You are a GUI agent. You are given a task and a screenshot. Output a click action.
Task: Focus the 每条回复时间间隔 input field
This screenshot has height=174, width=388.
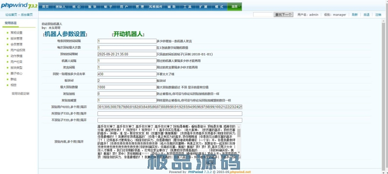pyautogui.click(x=127, y=41)
